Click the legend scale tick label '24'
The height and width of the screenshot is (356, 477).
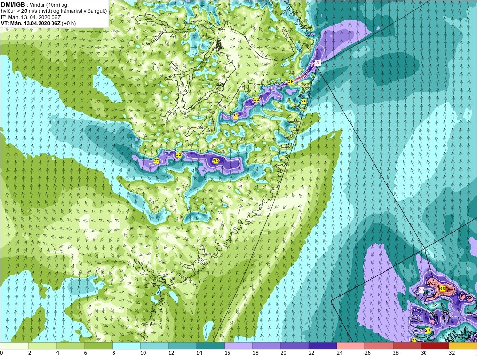[x=340, y=353]
